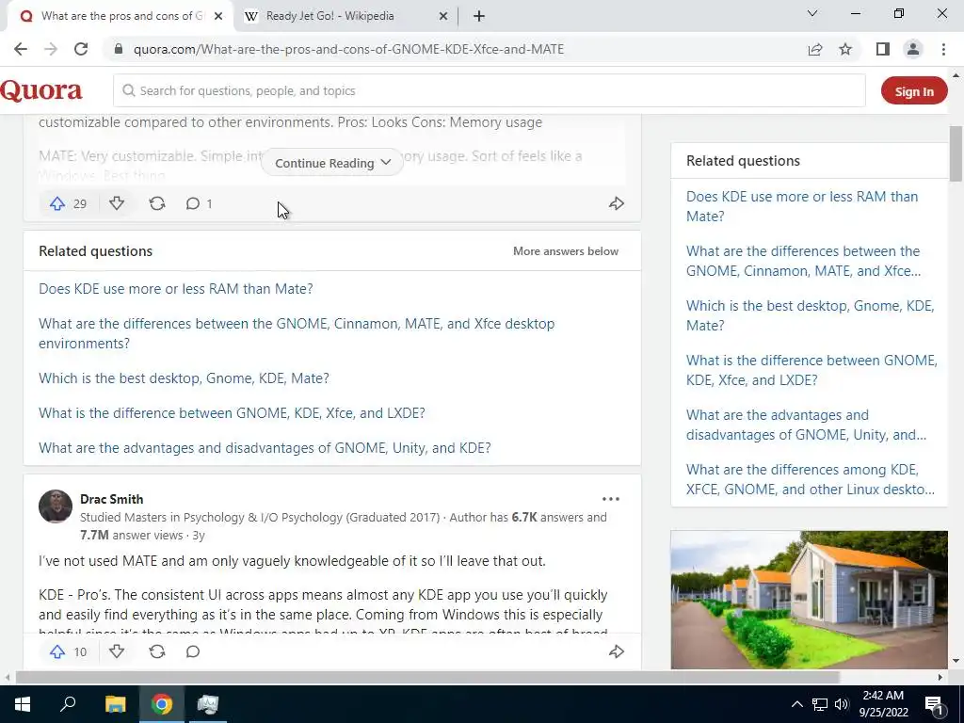Close the Ready Jet Go! Wikipedia tab
The height and width of the screenshot is (723, 964).
[443, 16]
